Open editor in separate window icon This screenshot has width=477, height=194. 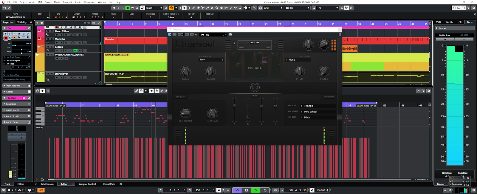[x=418, y=91]
